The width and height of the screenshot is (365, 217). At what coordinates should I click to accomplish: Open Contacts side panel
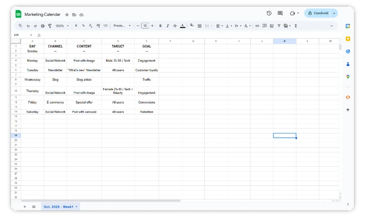348,64
